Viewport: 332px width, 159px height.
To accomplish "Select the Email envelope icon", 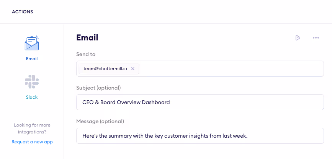I will (32, 43).
